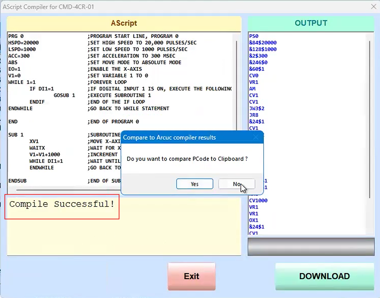Click the 'PRG 0' code line
Screen dimensions: 380x298
click(16, 36)
